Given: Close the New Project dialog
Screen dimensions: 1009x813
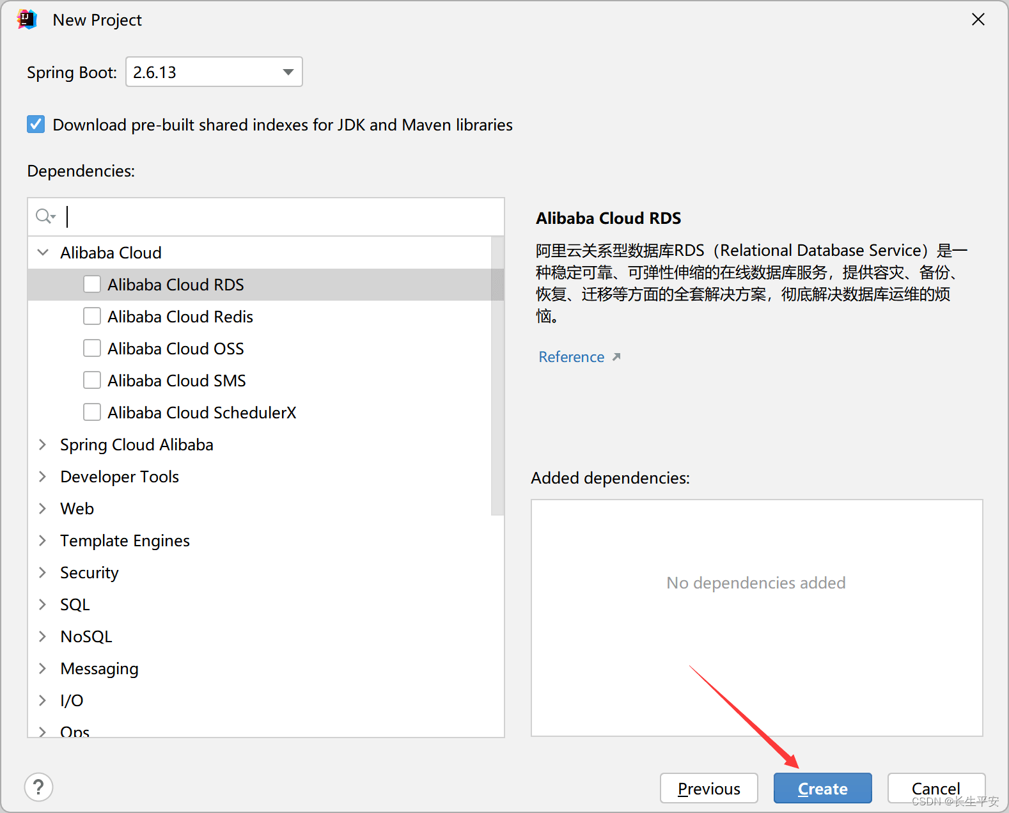Looking at the screenshot, I should (x=978, y=20).
